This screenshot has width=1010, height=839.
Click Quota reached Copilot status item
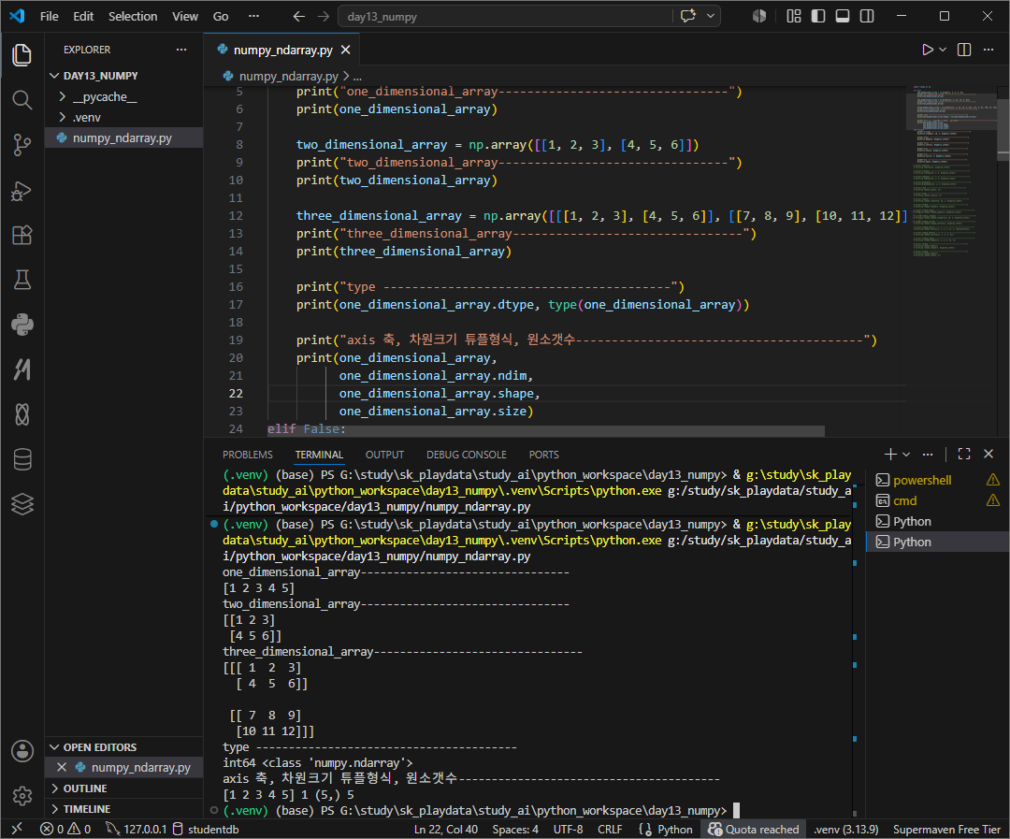click(x=753, y=830)
